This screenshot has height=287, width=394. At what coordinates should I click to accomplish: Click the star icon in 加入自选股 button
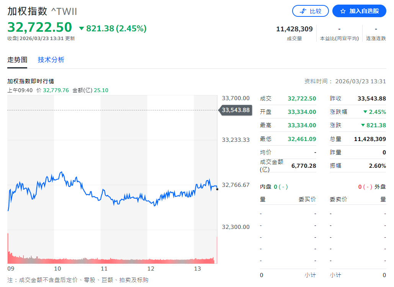[343, 11]
